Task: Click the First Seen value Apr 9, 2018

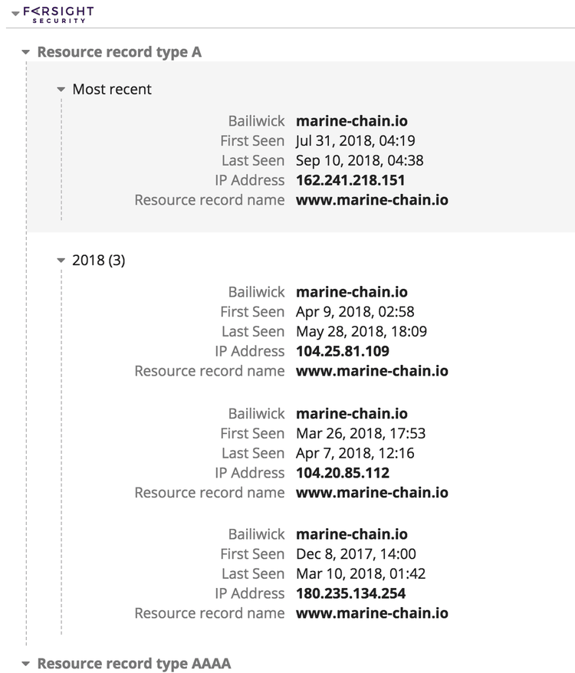Action: pos(355,311)
